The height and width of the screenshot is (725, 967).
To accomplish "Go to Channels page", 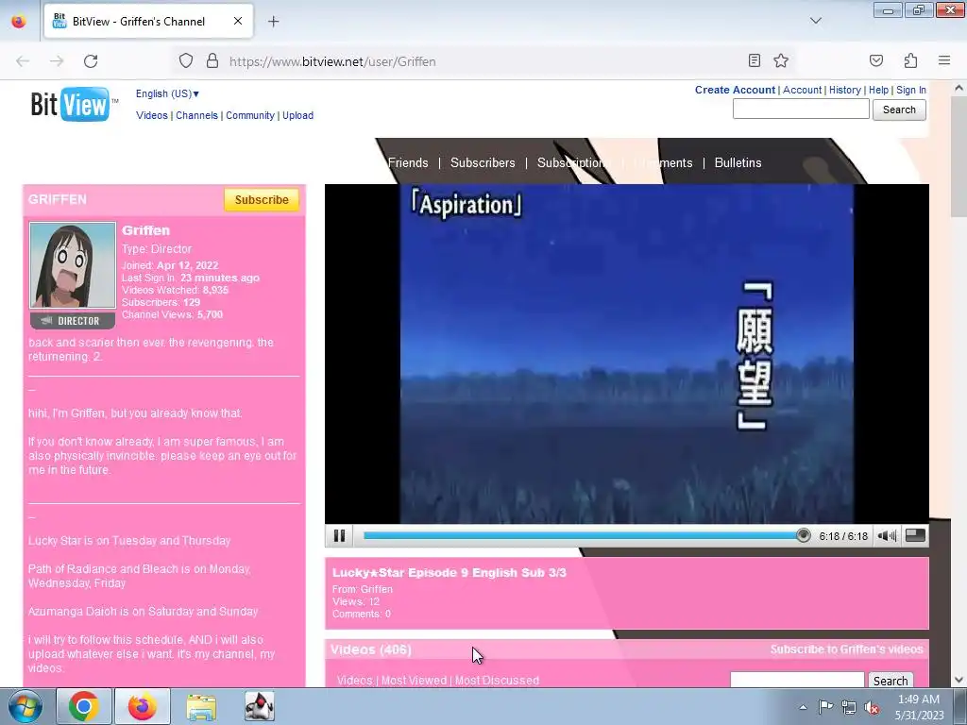I will [x=196, y=115].
